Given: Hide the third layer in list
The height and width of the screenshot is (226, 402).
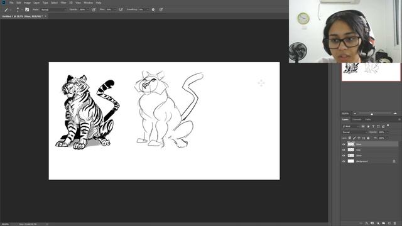Looking at the screenshot, I should (344, 156).
